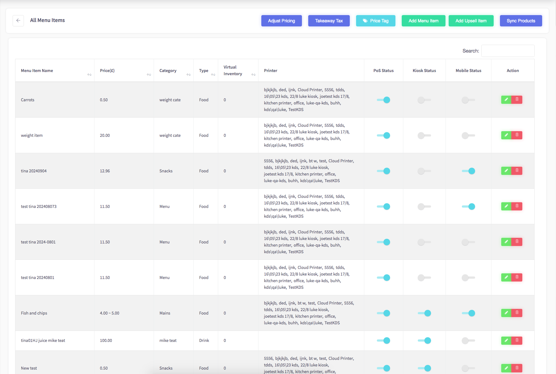Toggle Kiosk status for Carrots
The width and height of the screenshot is (556, 374).
[424, 100]
